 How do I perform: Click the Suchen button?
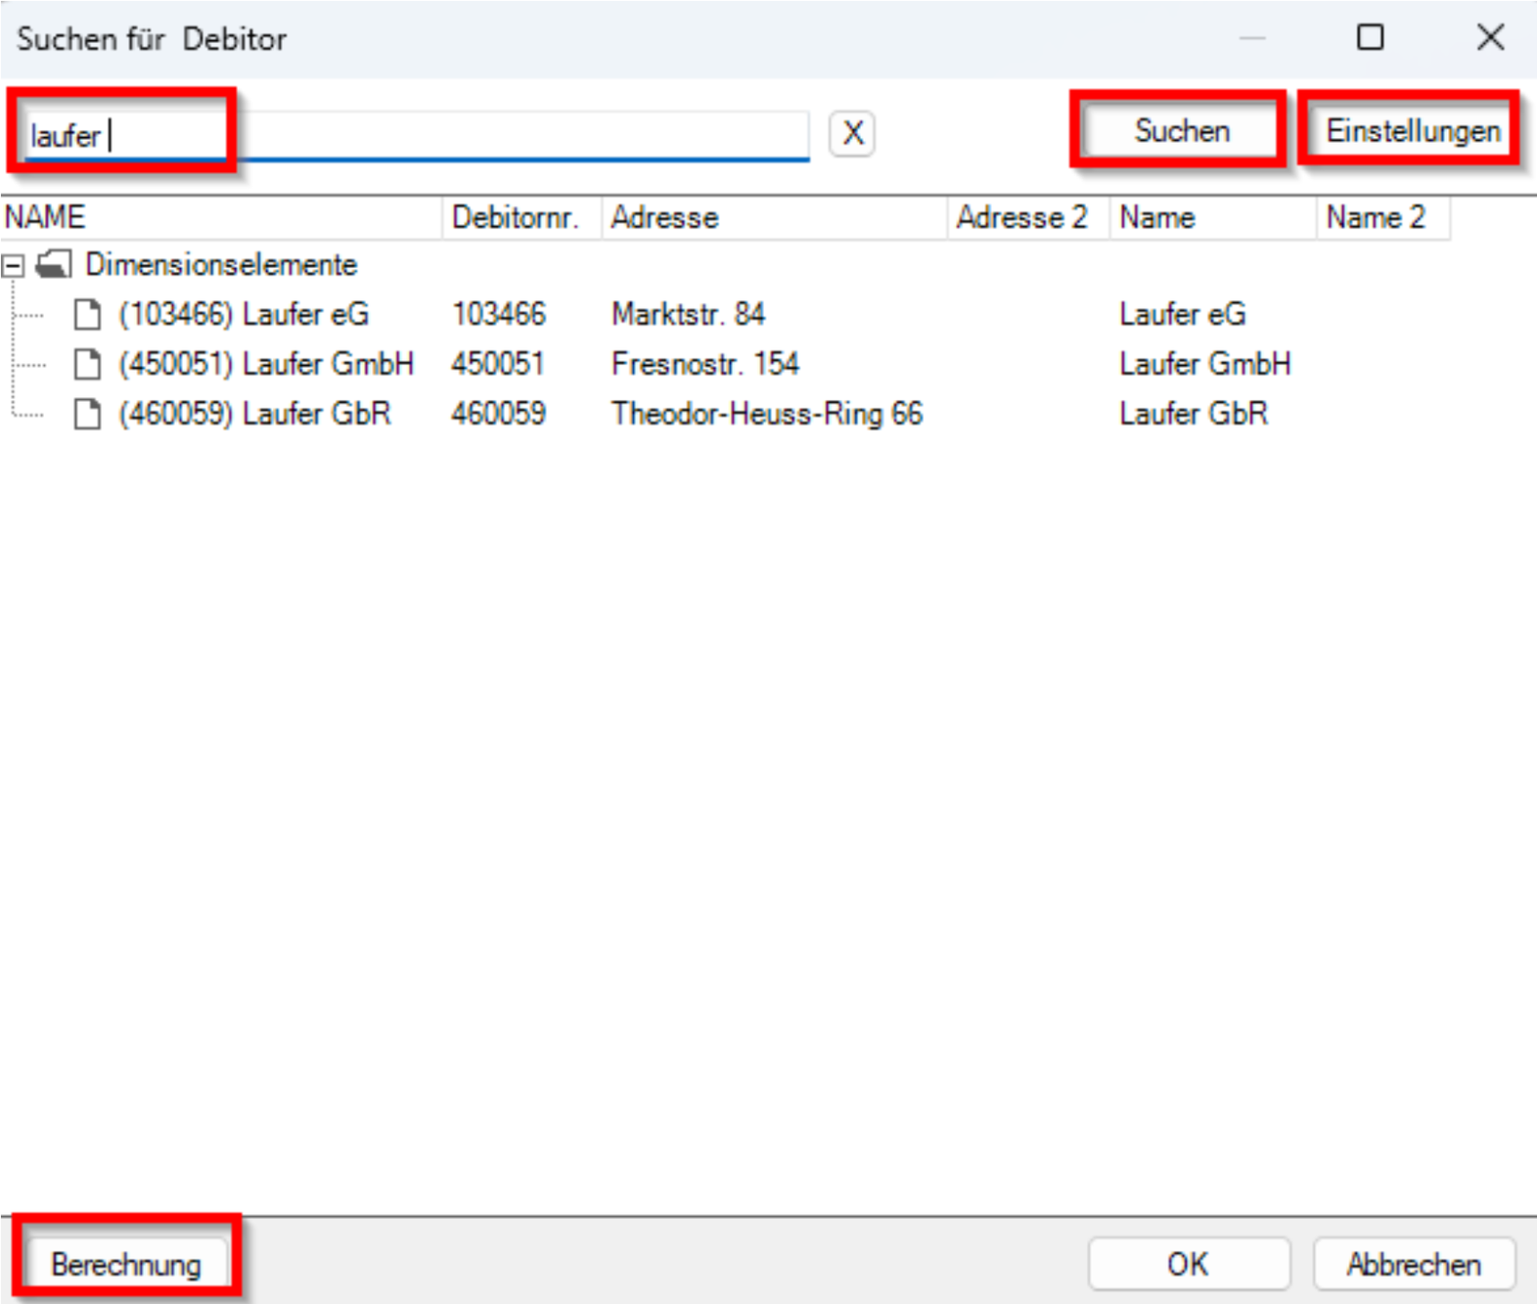coord(1181,131)
